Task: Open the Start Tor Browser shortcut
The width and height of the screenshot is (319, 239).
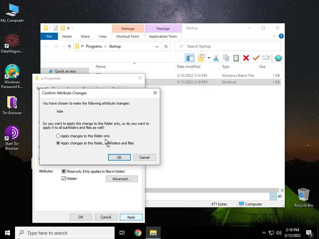Action: pos(12,138)
